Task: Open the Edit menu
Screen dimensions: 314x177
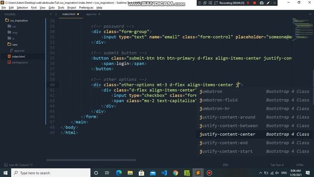Action: (11, 8)
